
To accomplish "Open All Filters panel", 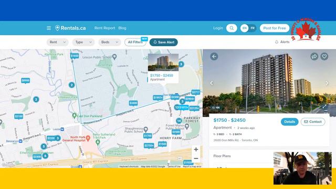I will [135, 42].
